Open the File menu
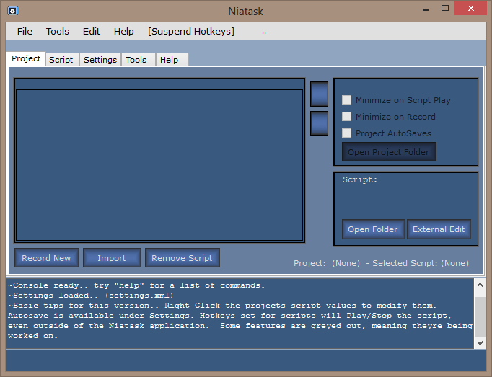This screenshot has width=492, height=377. [25, 31]
